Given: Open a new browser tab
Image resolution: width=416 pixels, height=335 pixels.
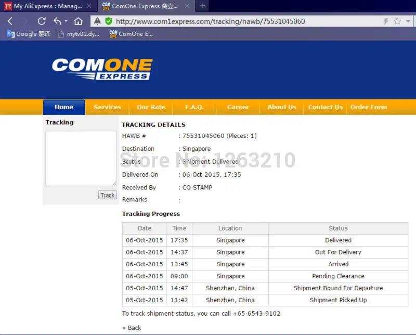Looking at the screenshot, I should (x=202, y=6).
